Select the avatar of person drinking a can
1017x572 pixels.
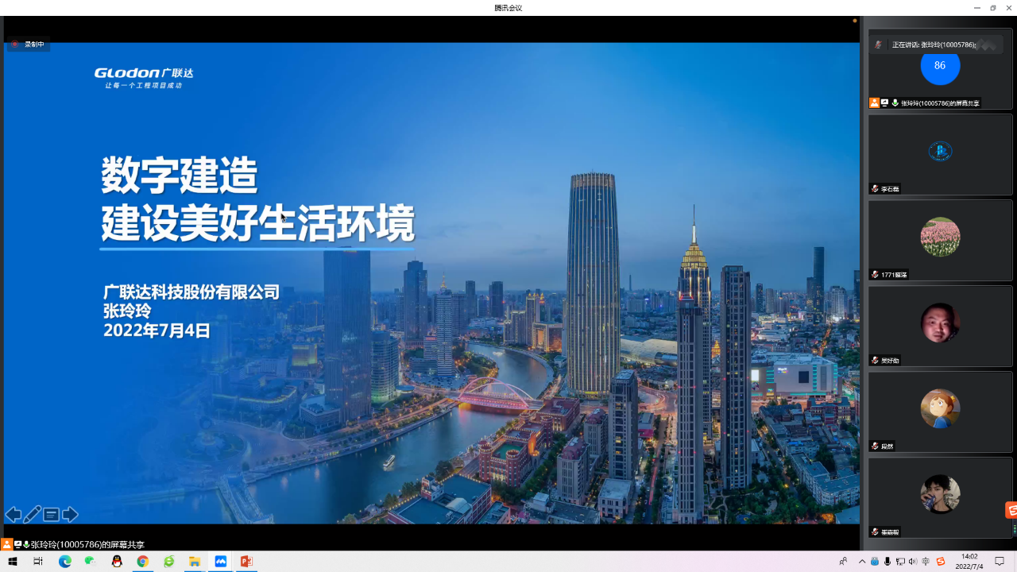[940, 494]
